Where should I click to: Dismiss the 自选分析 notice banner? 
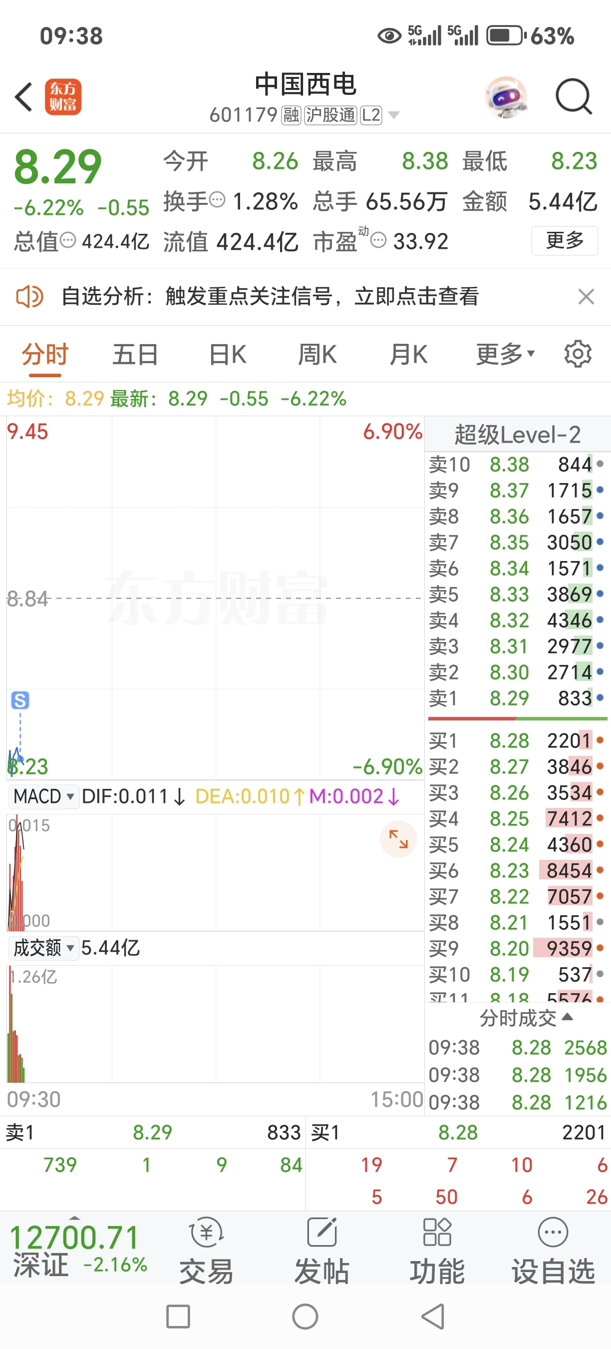586,296
